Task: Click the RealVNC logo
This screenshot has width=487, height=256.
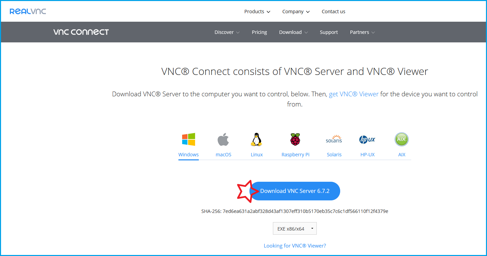Action: 28,12
